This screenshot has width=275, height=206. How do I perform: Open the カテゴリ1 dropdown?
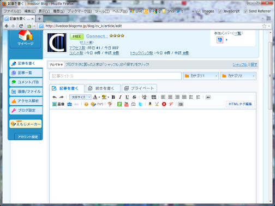[201, 76]
